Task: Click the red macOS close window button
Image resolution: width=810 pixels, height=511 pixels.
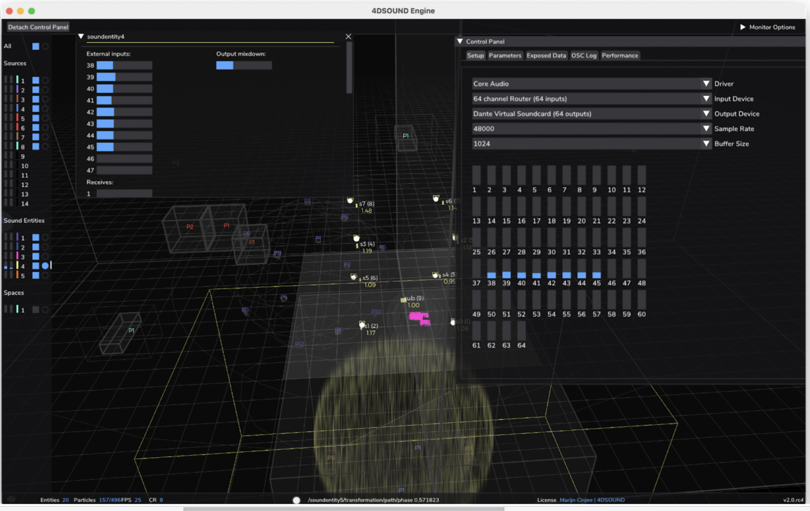Action: click(9, 11)
